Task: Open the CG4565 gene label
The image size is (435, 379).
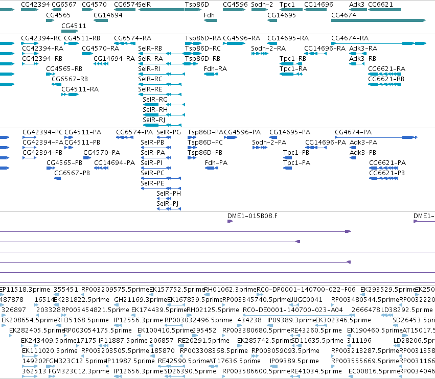Action: tap(58, 15)
